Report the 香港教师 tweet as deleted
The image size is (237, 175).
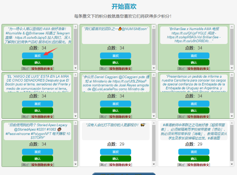pos(198,165)
